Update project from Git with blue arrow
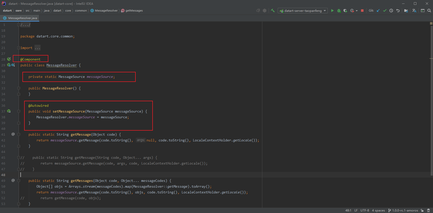The width and height of the screenshot is (433, 213). [378, 11]
